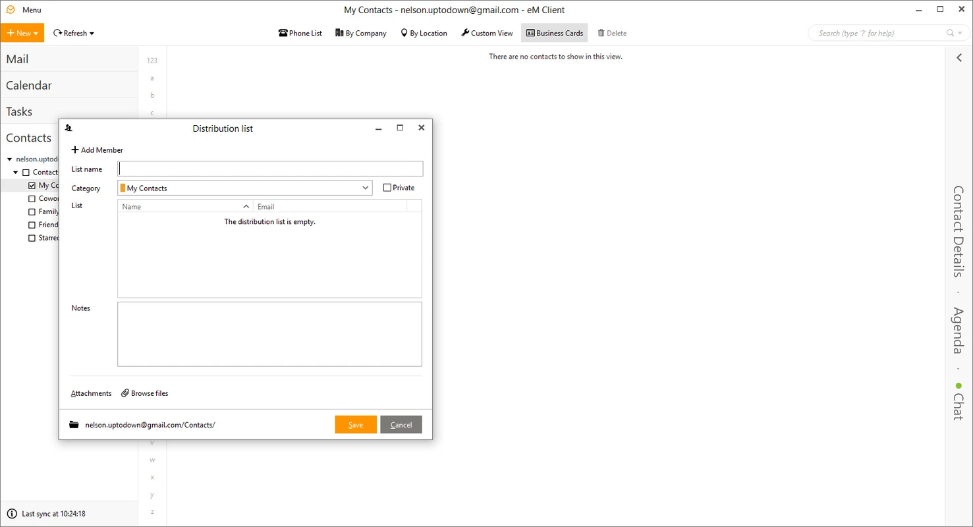
Task: Open the Add Member option
Action: 97,150
